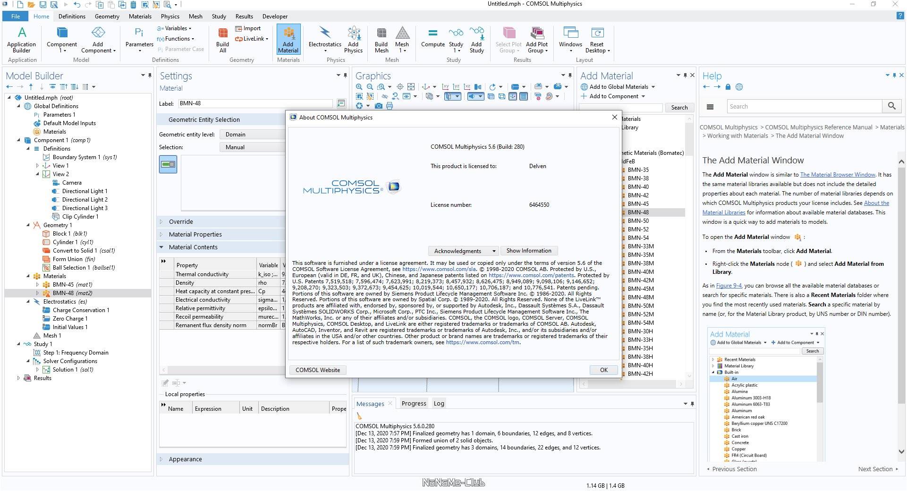Image resolution: width=907 pixels, height=491 pixels.
Task: Switch to the XY view icon
Action: [x=445, y=87]
